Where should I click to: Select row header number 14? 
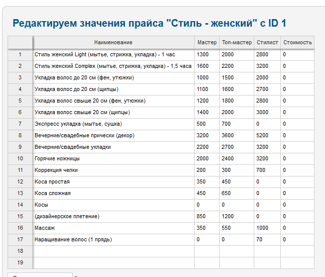[20, 205]
